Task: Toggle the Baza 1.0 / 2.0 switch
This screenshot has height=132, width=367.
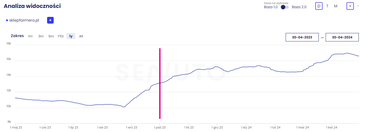Action: (285, 7)
